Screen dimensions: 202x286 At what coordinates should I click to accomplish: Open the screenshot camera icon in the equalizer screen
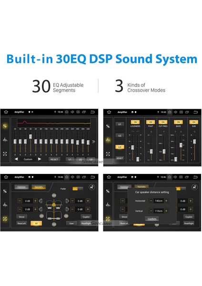pos(67,112)
